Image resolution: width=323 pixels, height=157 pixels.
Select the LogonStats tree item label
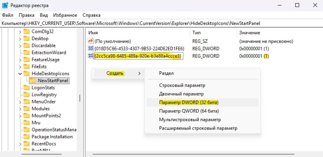(43, 88)
